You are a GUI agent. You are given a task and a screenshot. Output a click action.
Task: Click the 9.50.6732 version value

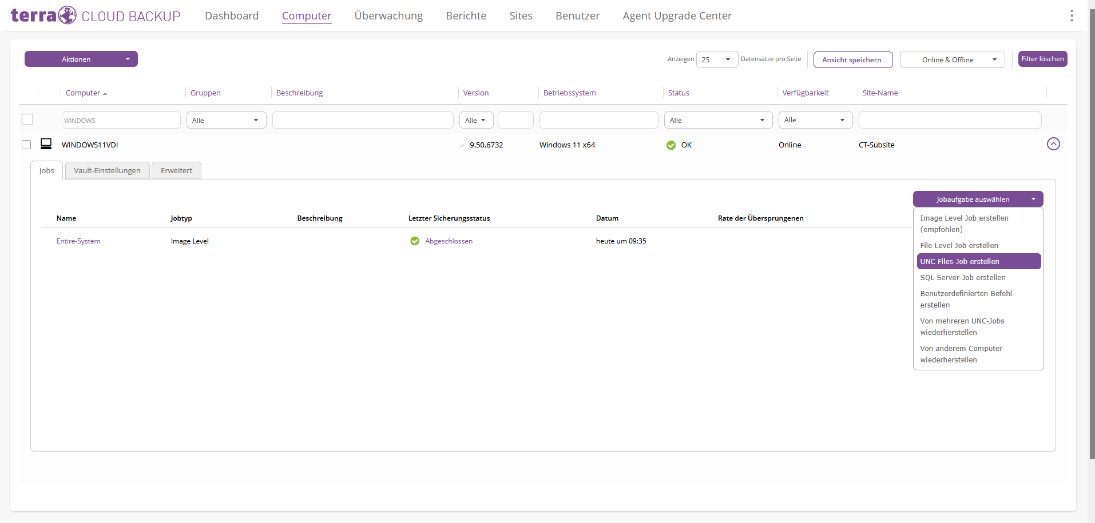(486, 145)
